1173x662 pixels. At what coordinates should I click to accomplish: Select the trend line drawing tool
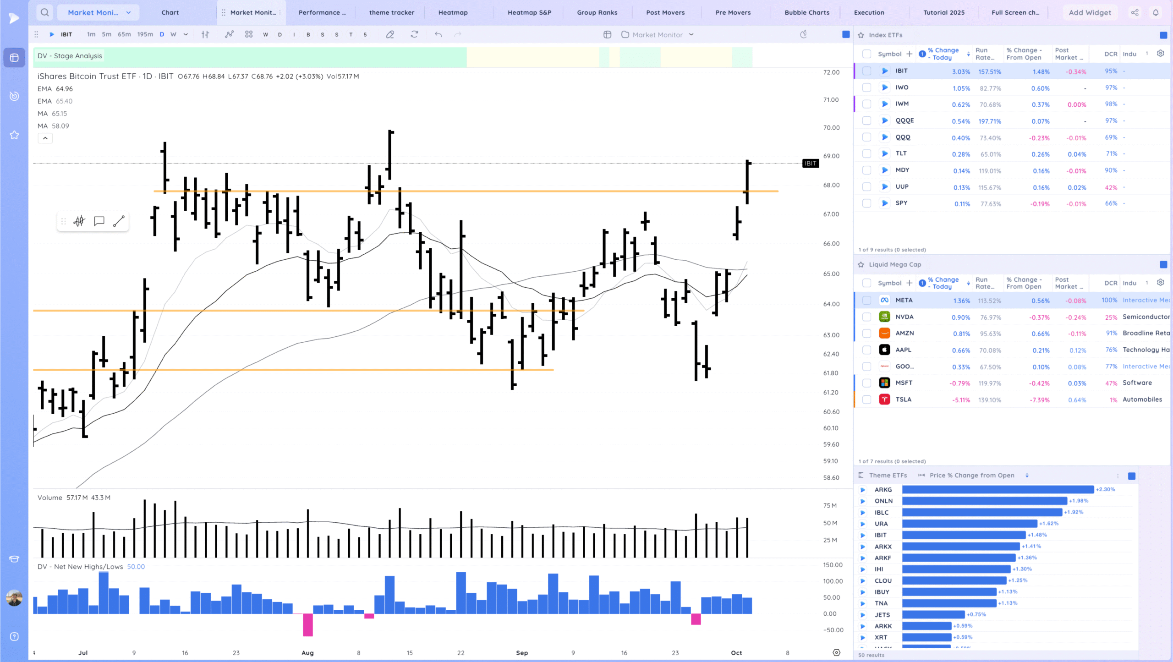point(119,221)
